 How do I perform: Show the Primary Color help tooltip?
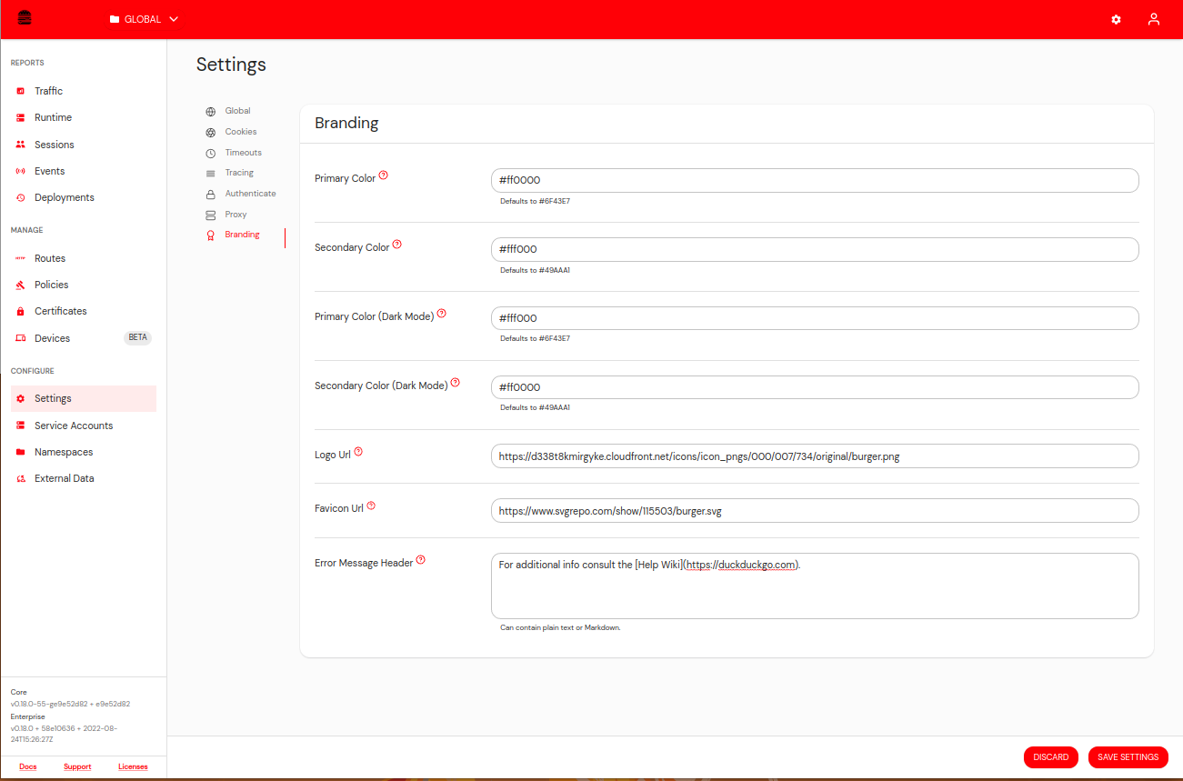point(384,175)
